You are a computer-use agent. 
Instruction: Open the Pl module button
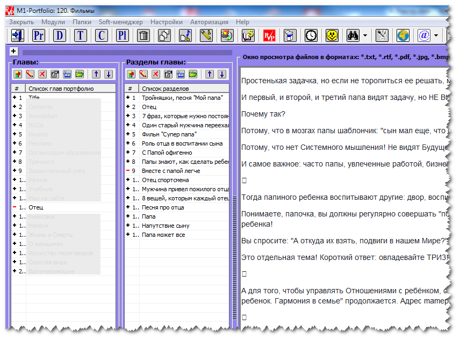click(x=123, y=36)
